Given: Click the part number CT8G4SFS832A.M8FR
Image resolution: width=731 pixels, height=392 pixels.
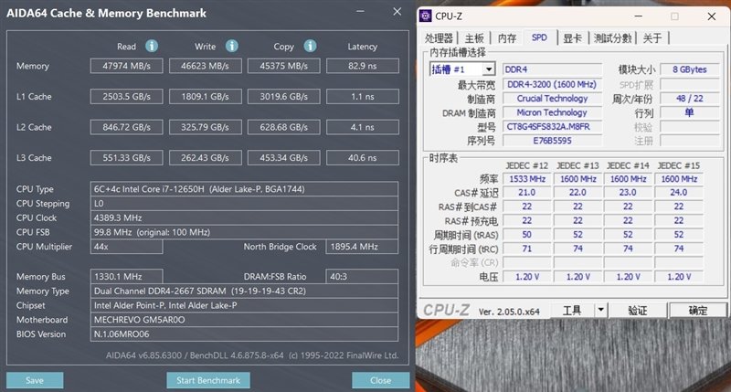Looking at the screenshot, I should click(552, 126).
